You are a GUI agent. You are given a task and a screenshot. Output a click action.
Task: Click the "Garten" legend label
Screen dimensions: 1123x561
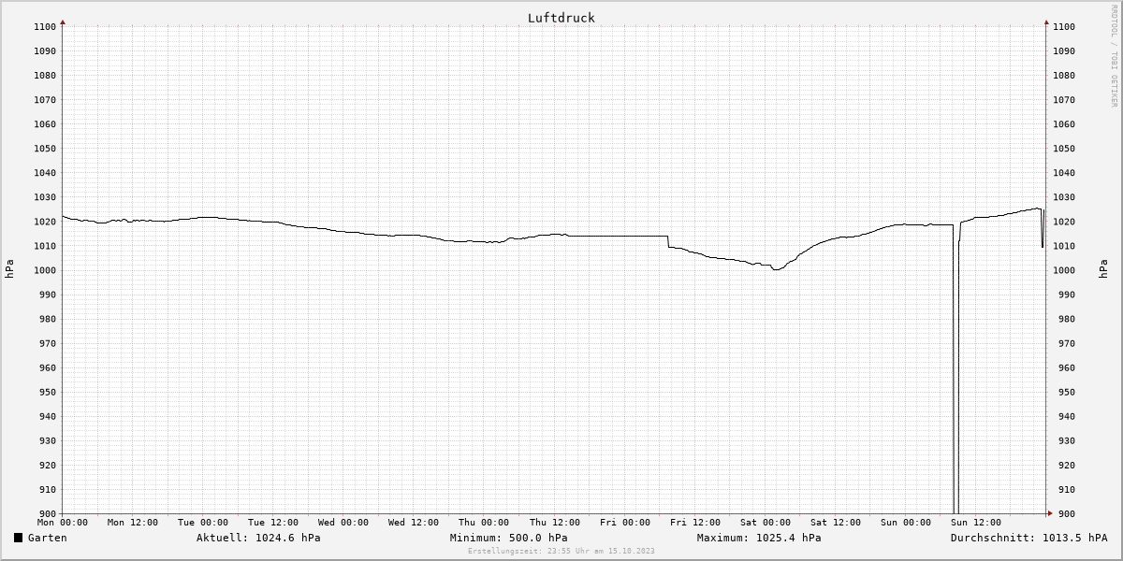coord(47,538)
